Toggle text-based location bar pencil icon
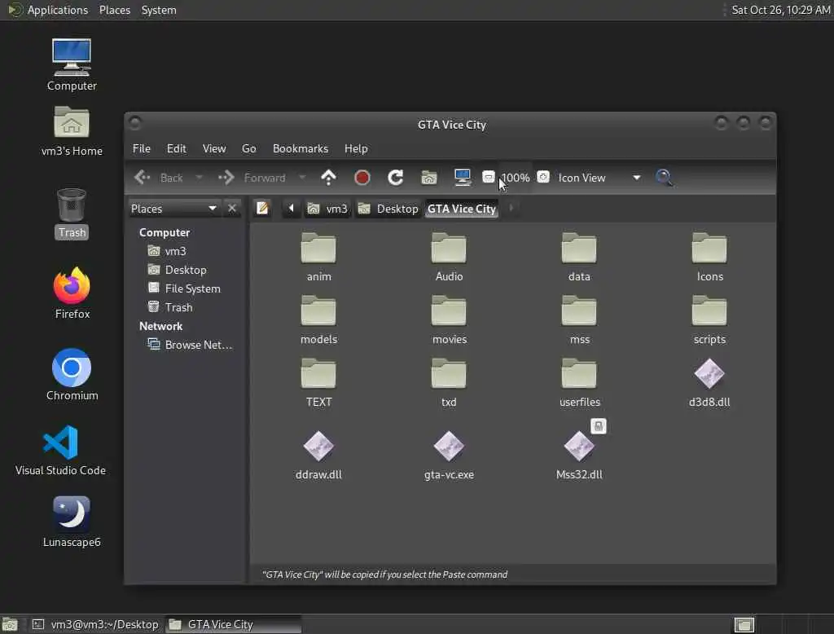This screenshot has width=834, height=634. click(261, 208)
